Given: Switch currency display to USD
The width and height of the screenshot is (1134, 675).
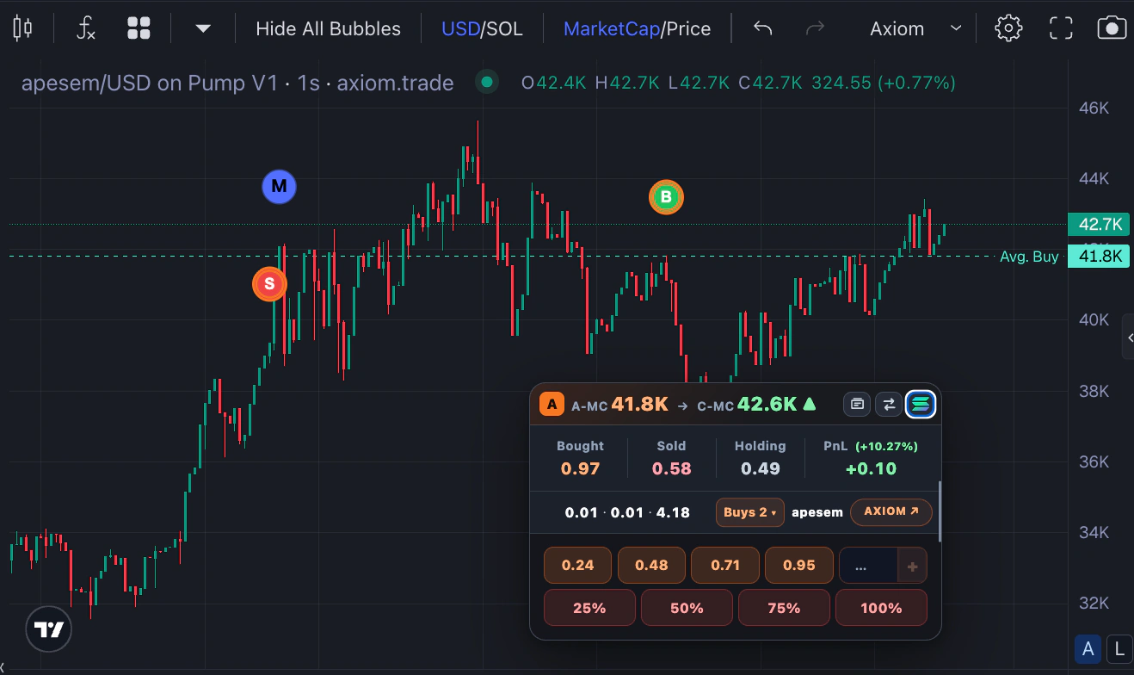Looking at the screenshot, I should pos(459,28).
